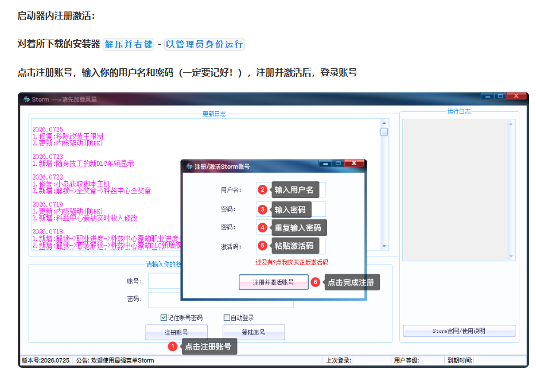Image resolution: width=536 pixels, height=373 pixels.
Task: Focus the repeat 密码 field in registration dialog
Action: [291, 227]
